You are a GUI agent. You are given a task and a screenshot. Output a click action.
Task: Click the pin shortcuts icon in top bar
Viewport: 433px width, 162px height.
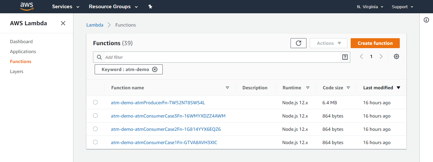[x=150, y=7]
